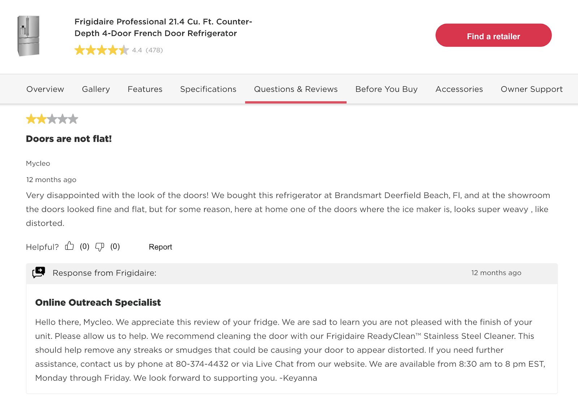The width and height of the screenshot is (578, 406).
Task: Navigate to Owner Support
Action: coord(531,89)
